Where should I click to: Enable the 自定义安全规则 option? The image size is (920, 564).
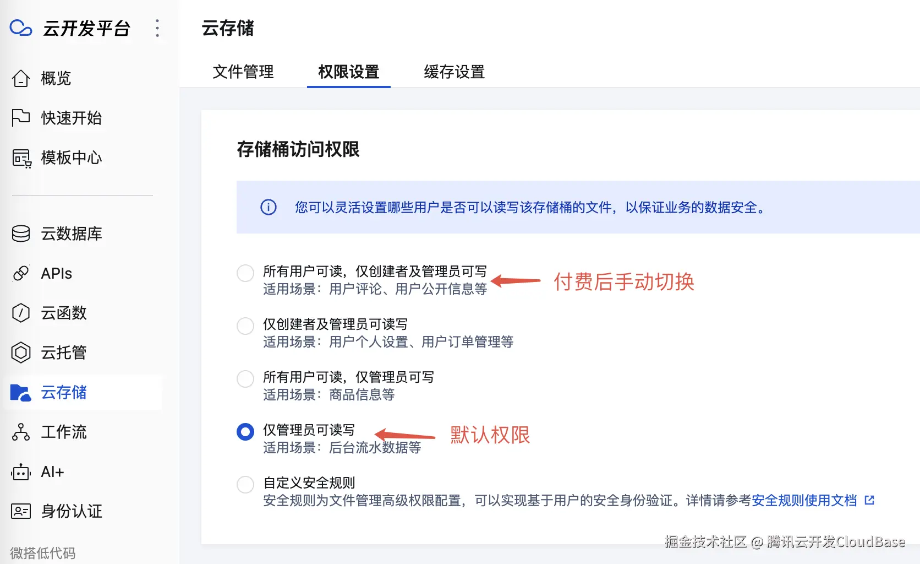(245, 484)
